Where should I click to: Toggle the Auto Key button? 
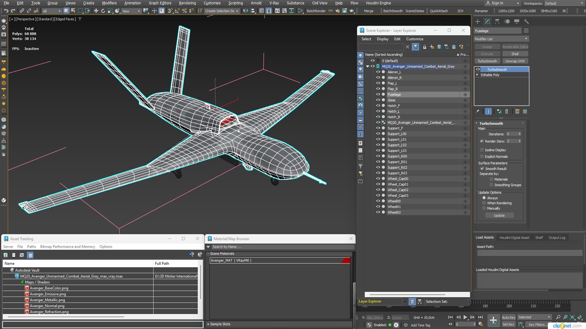(508, 317)
